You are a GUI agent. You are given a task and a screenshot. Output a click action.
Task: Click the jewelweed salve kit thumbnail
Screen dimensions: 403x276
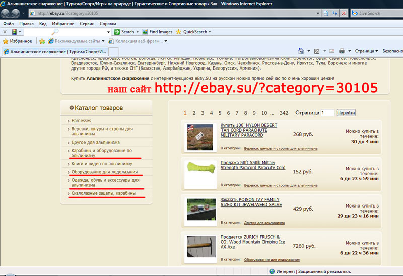pos(201,210)
